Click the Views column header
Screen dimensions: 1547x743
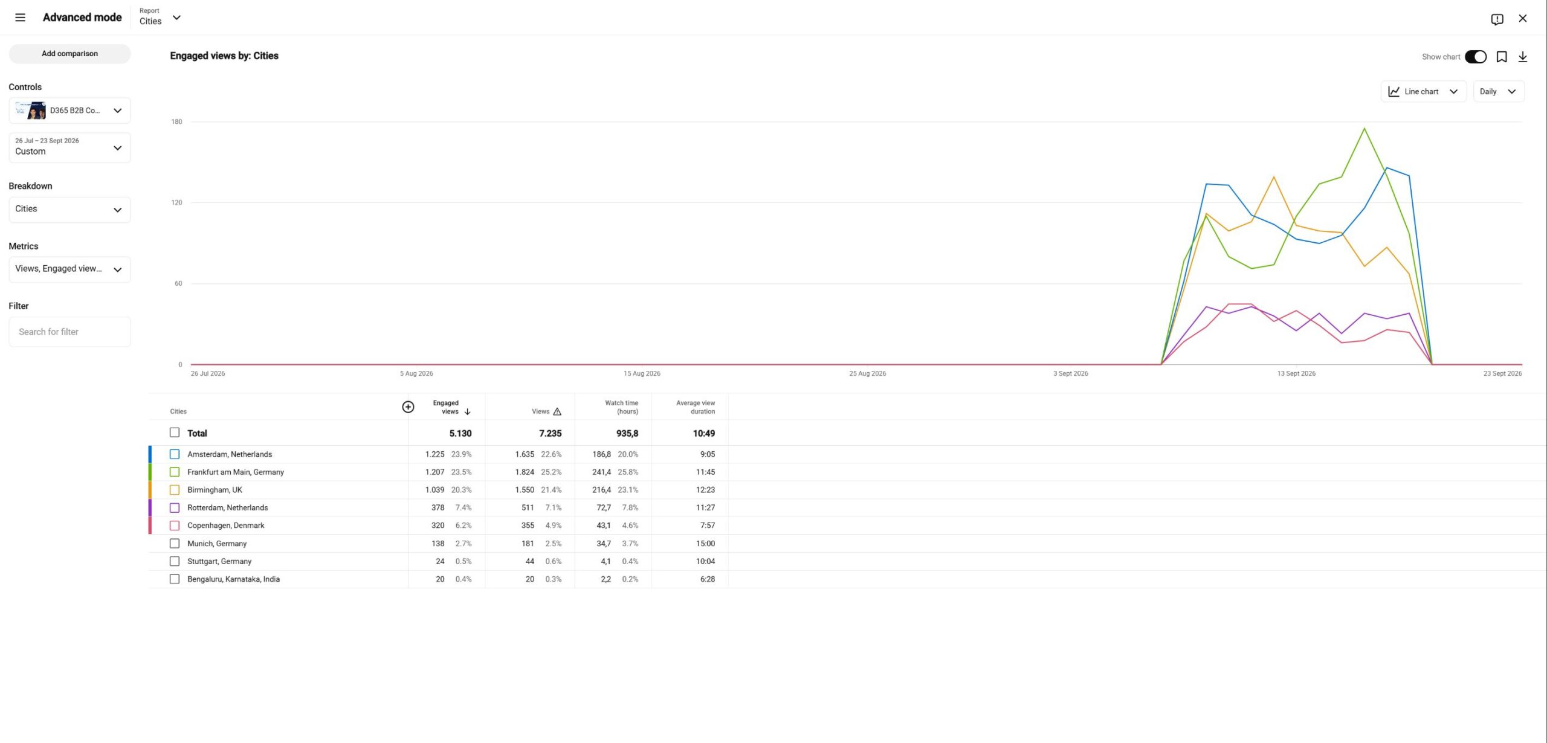tap(540, 412)
